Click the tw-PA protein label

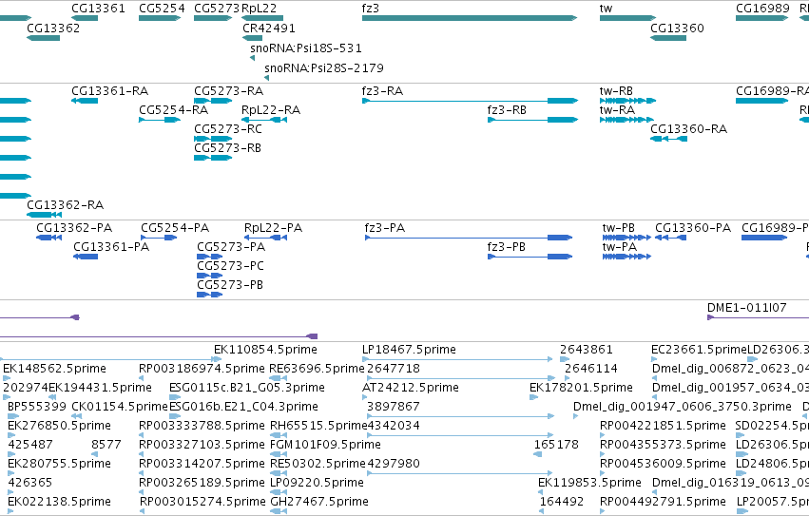tap(620, 247)
